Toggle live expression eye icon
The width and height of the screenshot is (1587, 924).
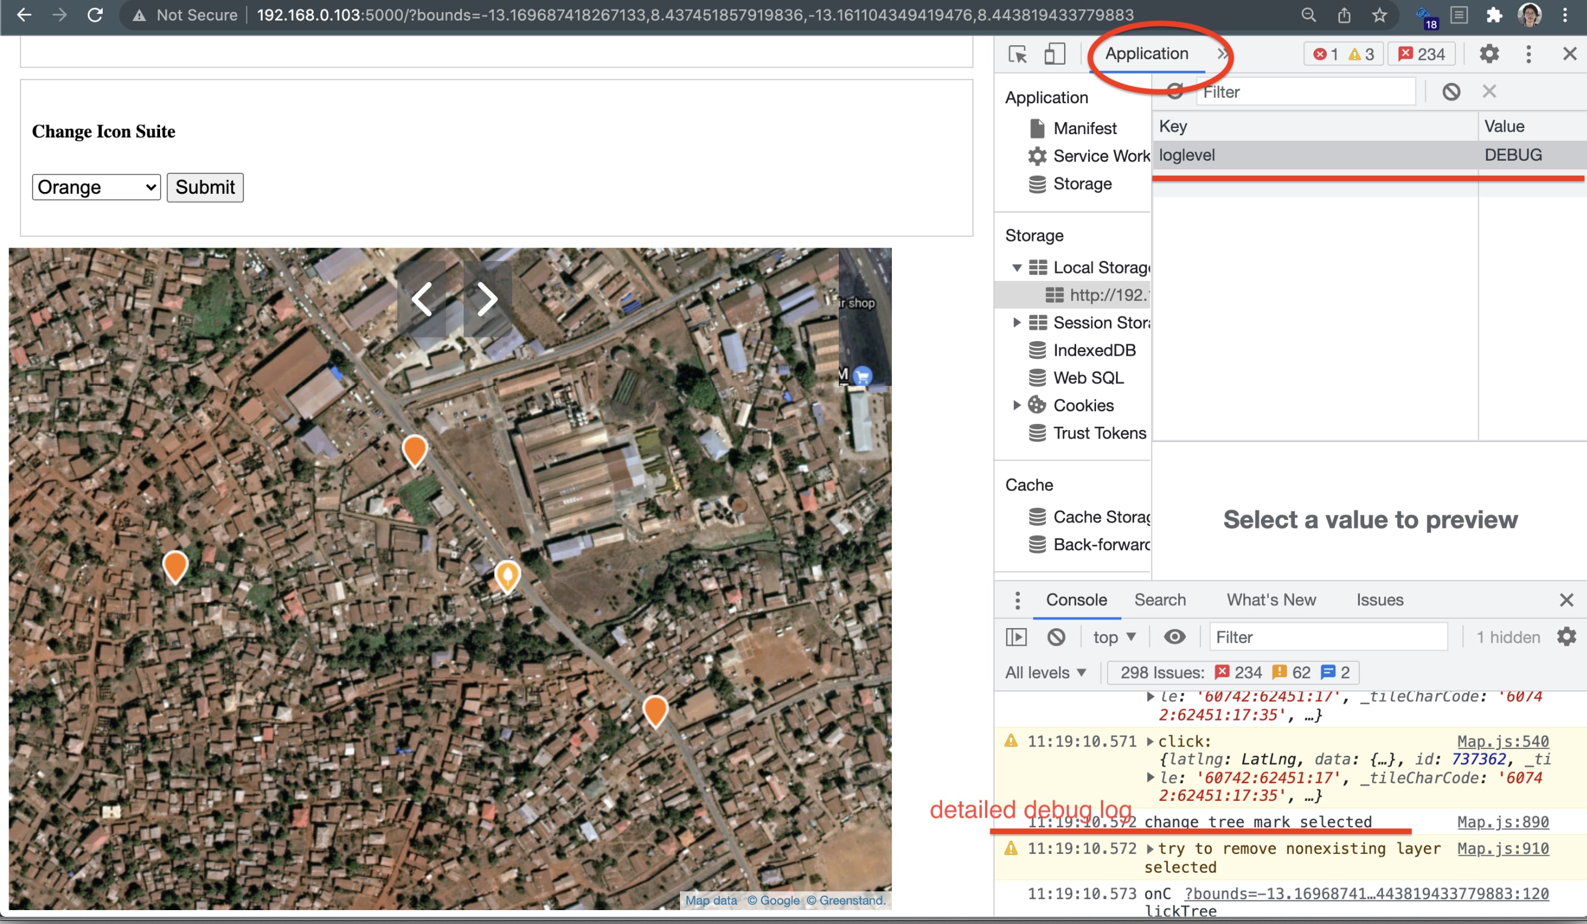coord(1174,637)
